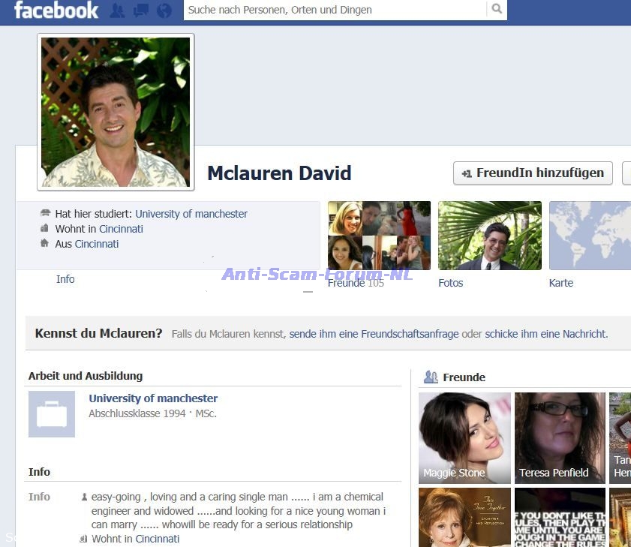The height and width of the screenshot is (547, 631).
Task: Click in the search input field
Action: coord(334,10)
